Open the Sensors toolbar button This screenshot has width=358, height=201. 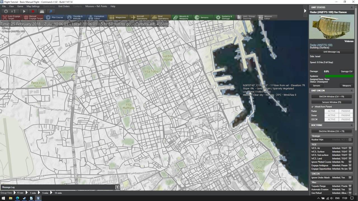(x=202, y=17)
